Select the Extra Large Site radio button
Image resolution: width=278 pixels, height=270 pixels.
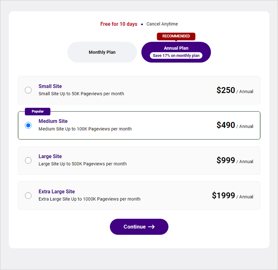pos(28,196)
